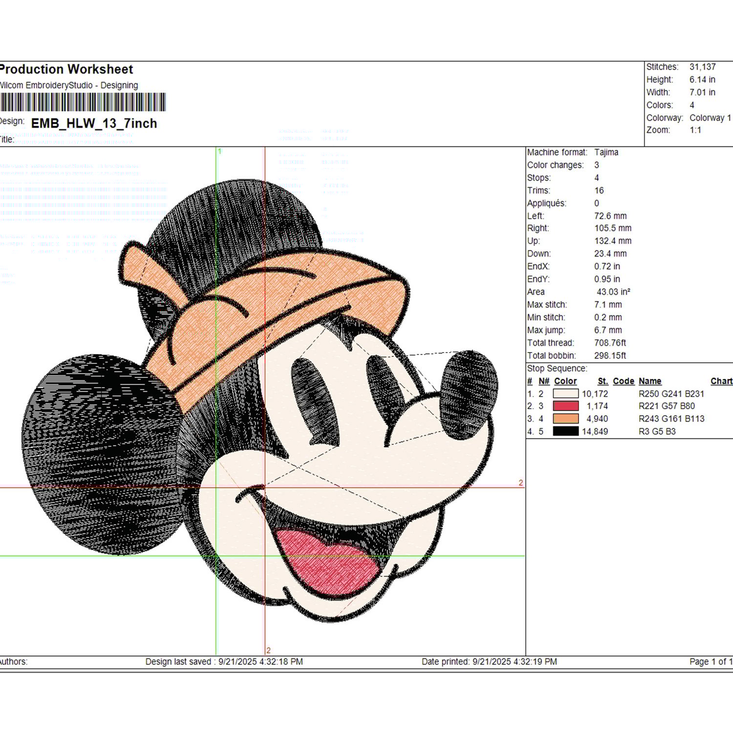Click the "St." column header
This screenshot has width=733, height=730.
pyautogui.click(x=603, y=381)
